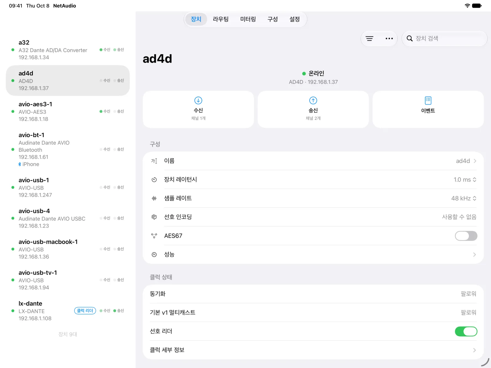Viewport: 491px width, 368px height.
Task: Select the avio-usb-tv-1 device
Action: click(x=68, y=280)
